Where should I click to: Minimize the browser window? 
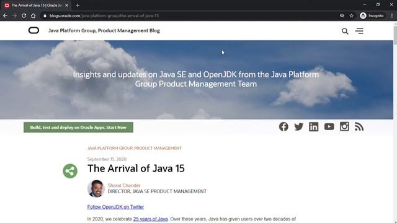coord(365,4)
